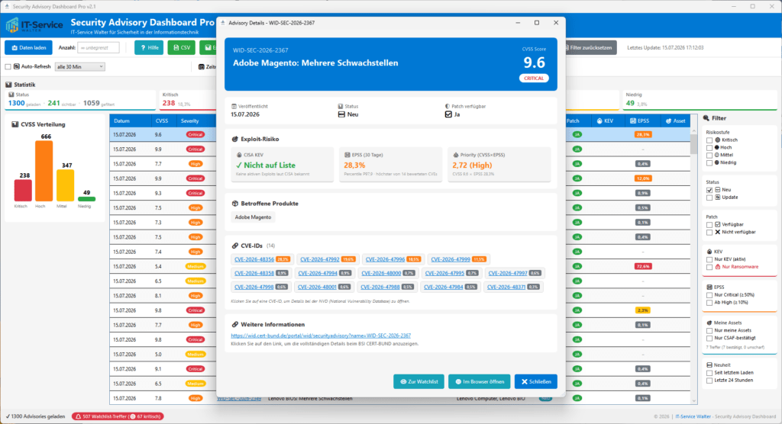
Task: Click the link icon beside CVE-IDs heading
Action: pos(235,246)
